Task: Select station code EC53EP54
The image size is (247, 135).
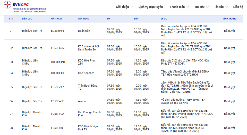Action: click(57, 31)
